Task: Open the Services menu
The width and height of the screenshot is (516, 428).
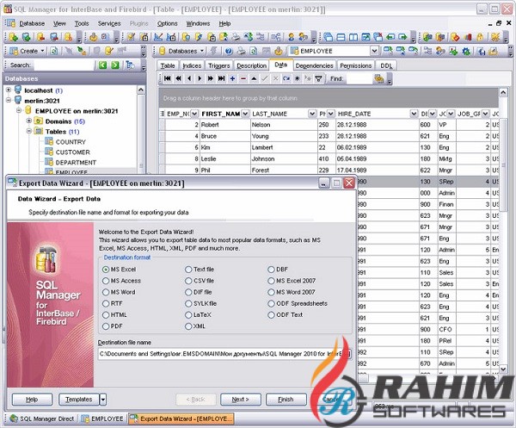Action: coord(109,23)
